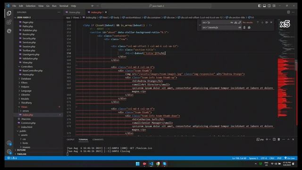Go to previous find match arrow

coord(258,22)
